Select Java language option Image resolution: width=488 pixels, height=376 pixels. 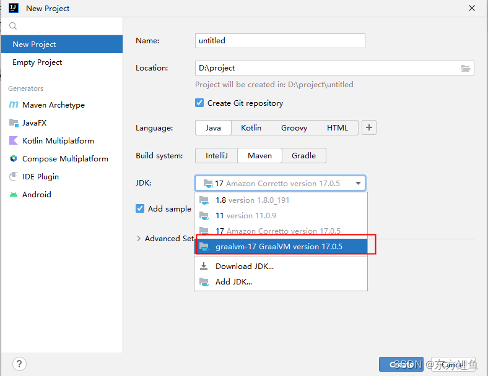[213, 128]
